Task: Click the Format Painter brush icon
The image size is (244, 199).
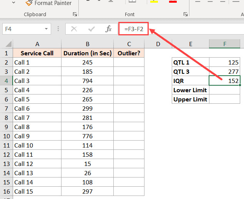Action: click(29, 3)
